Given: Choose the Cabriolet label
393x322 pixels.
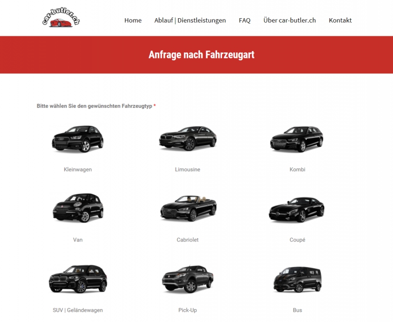Looking at the screenshot, I should point(188,240).
